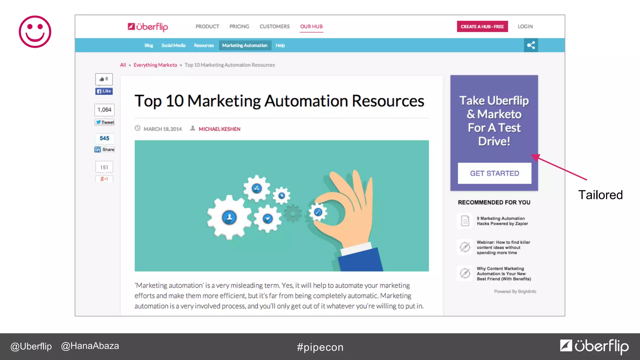Click the share icon in blue bar
The height and width of the screenshot is (360, 640).
coord(531,45)
